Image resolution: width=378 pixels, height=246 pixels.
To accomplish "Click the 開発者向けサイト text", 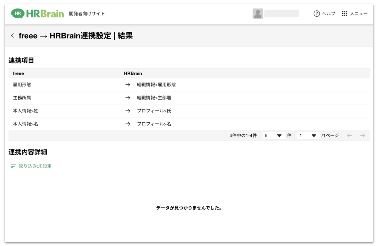I will pyautogui.click(x=87, y=14).
